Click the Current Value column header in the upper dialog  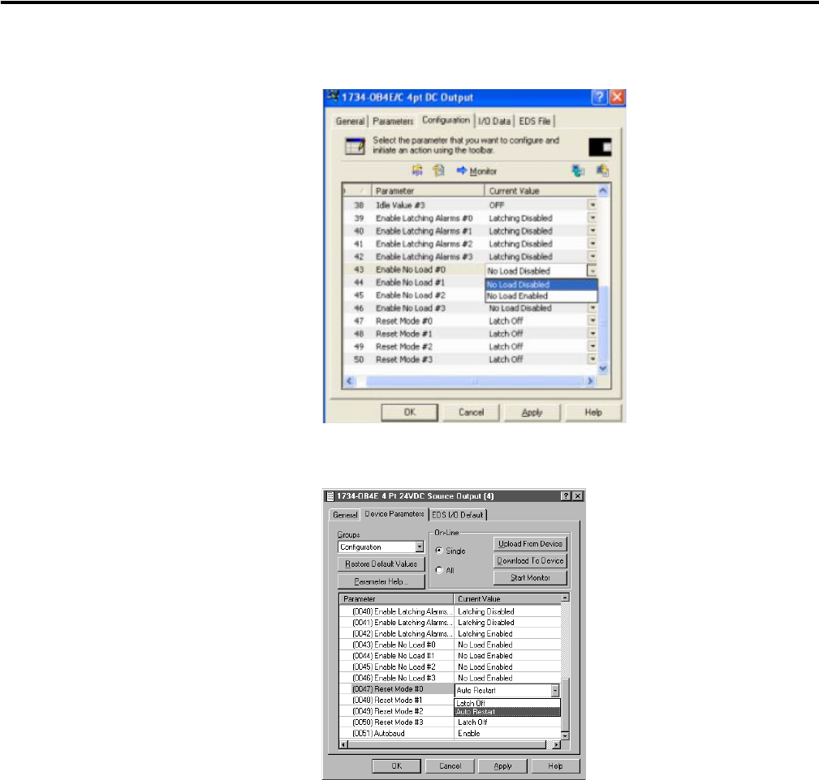541,191
